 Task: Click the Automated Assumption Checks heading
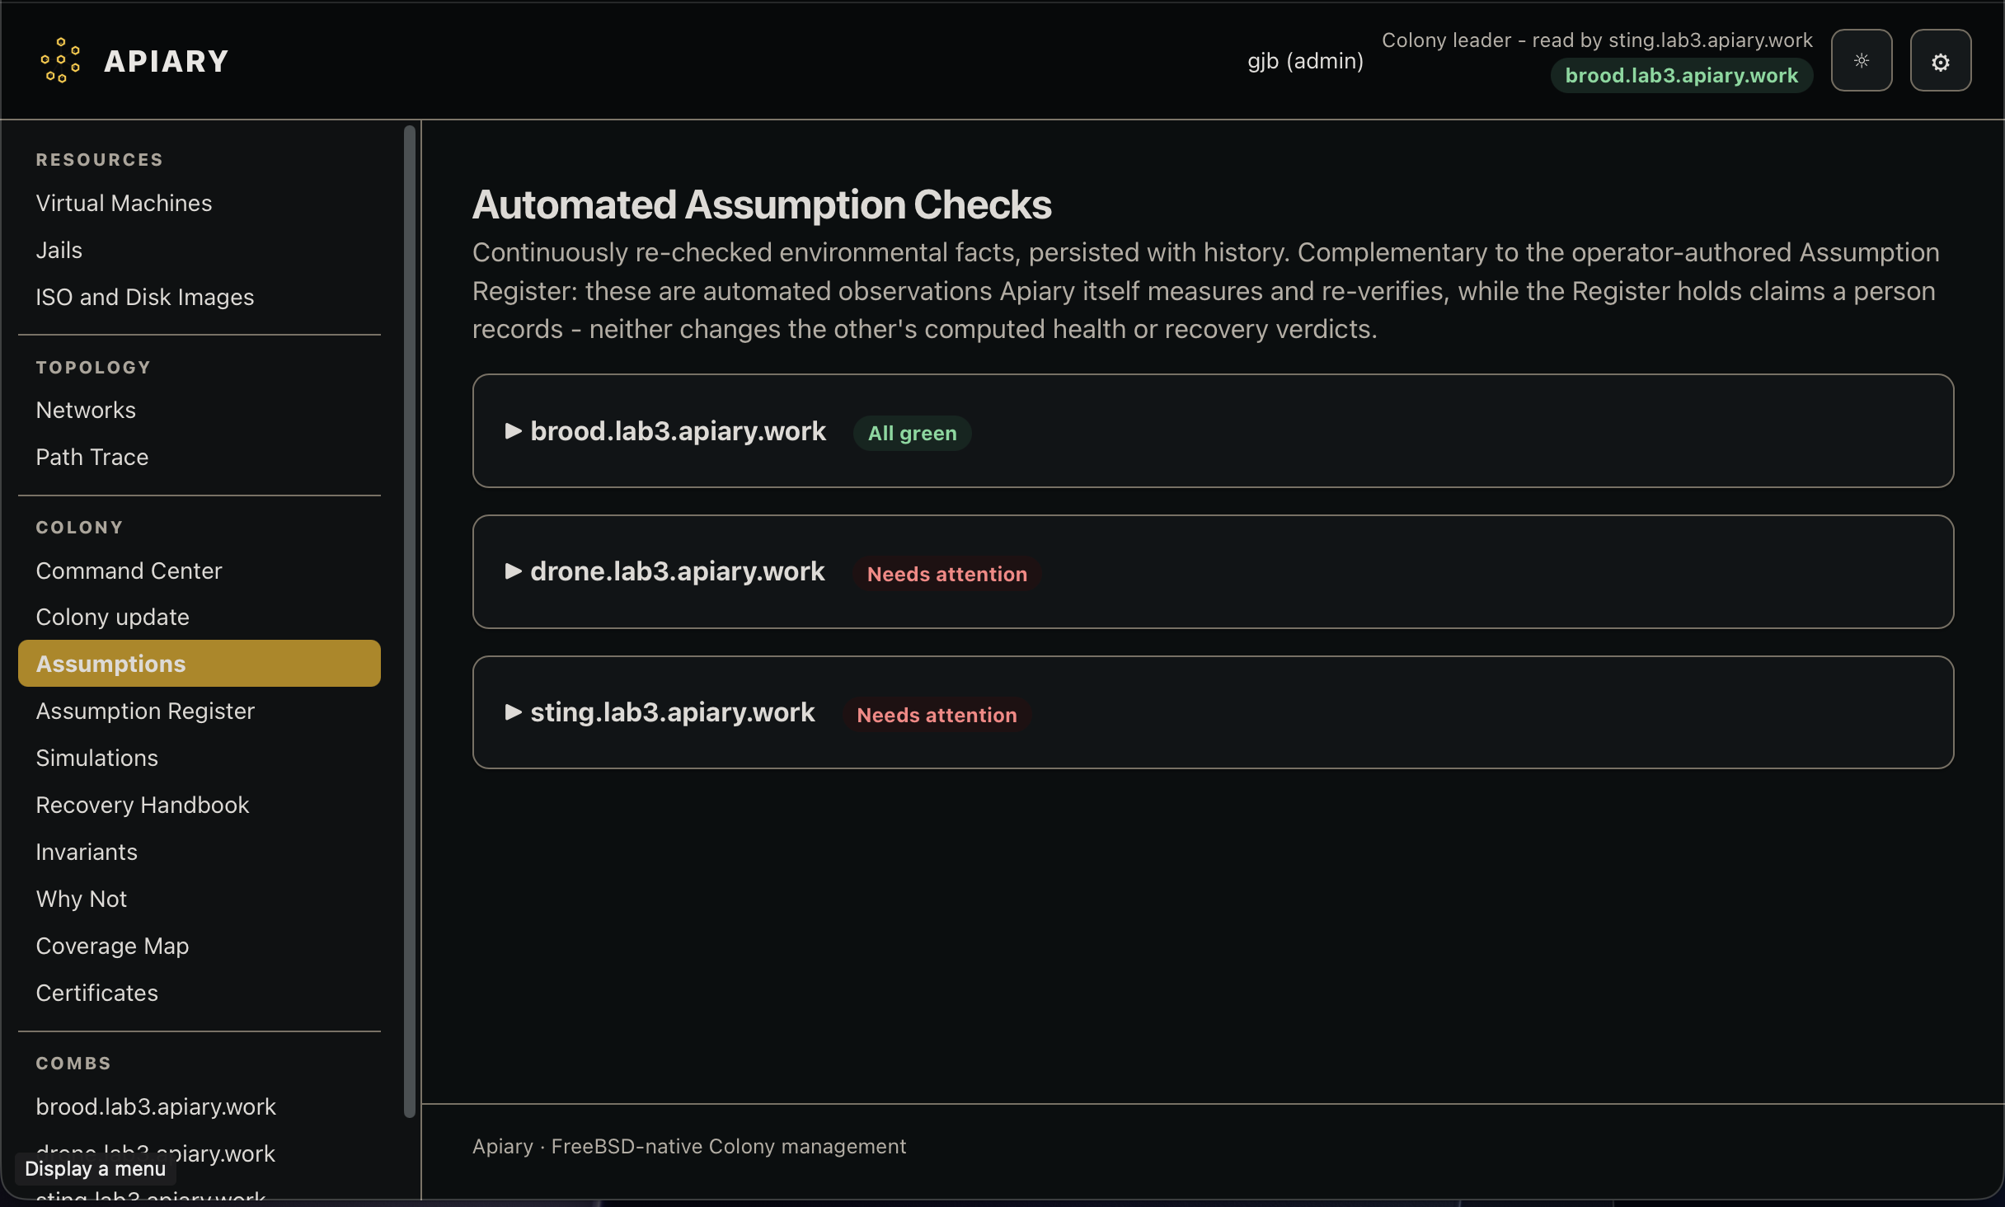click(x=761, y=204)
